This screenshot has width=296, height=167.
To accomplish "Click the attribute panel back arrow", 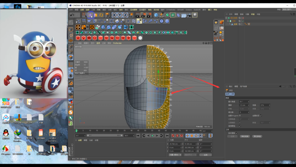I will (x=280, y=87).
